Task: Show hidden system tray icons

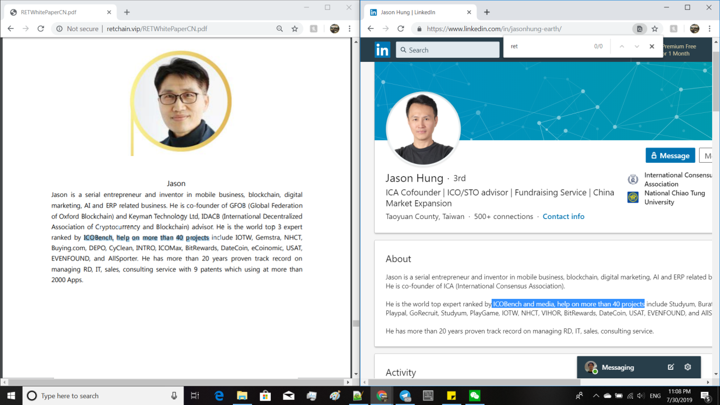Action: (x=596, y=396)
